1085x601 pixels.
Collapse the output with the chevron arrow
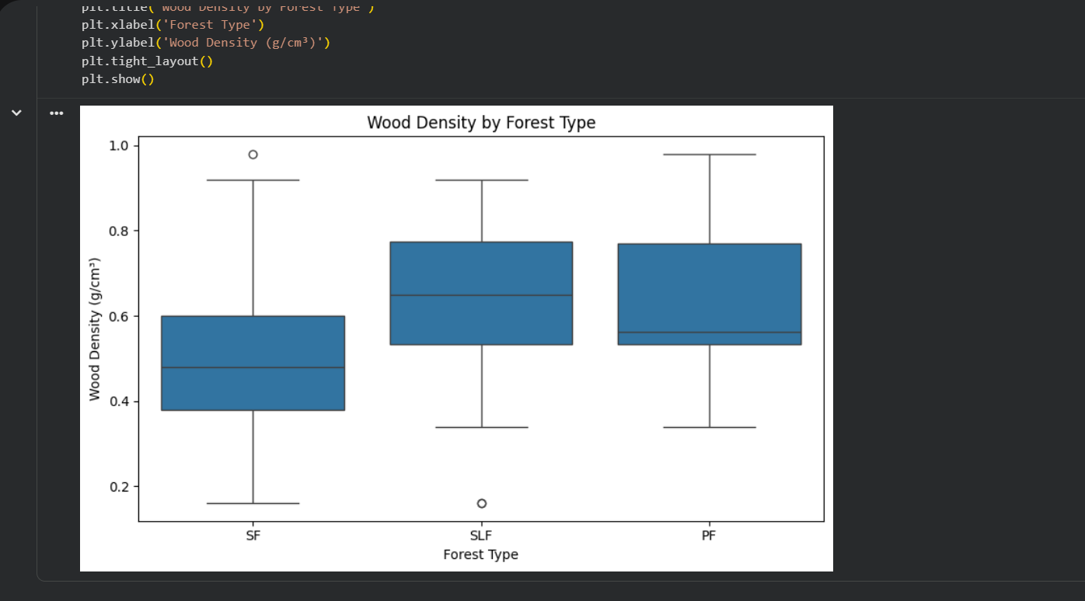click(x=16, y=112)
